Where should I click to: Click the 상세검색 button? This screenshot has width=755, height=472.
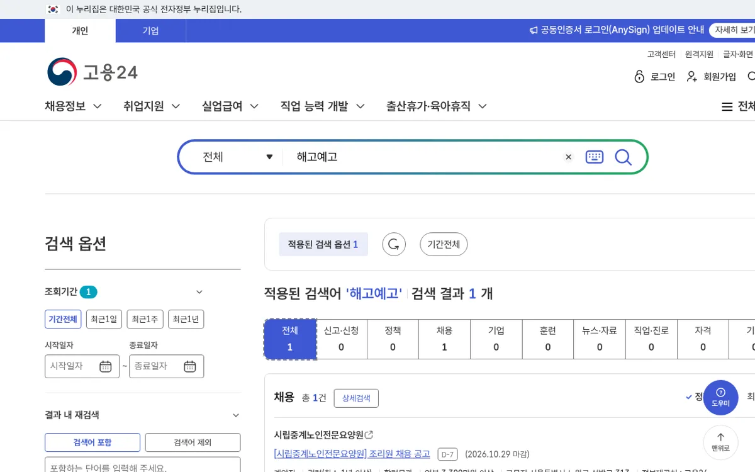[x=356, y=398]
